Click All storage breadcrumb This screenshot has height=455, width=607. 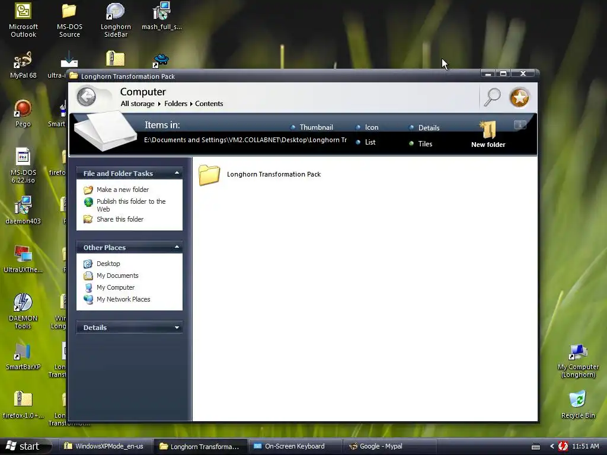click(138, 104)
